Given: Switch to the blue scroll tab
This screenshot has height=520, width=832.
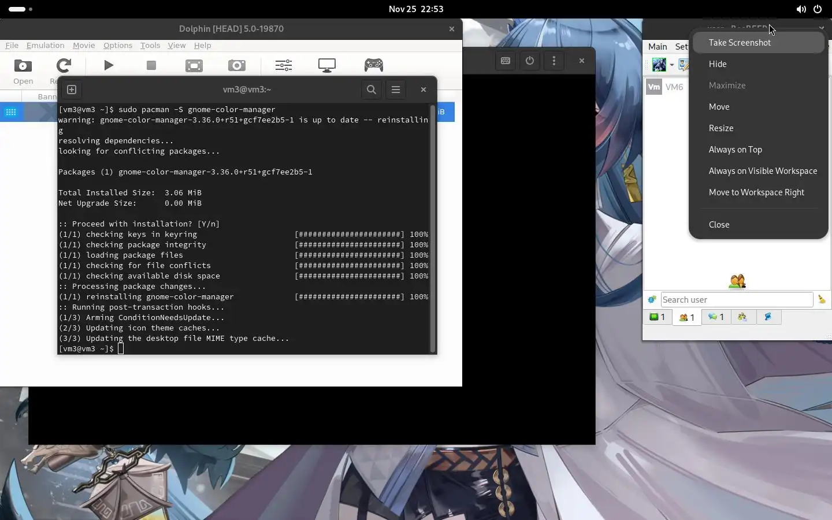Looking at the screenshot, I should (768, 317).
